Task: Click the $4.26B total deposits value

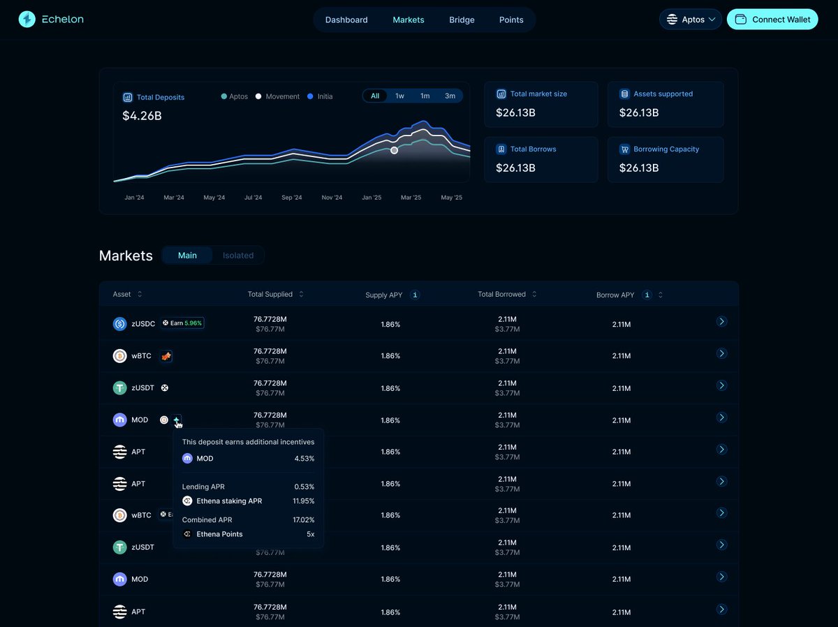Action: pyautogui.click(x=142, y=116)
